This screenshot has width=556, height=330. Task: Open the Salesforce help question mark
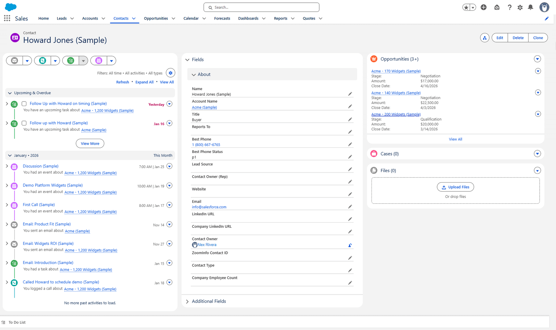(509, 7)
